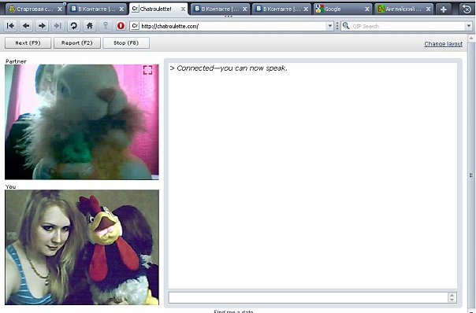Click the chat message input field

[x=308, y=297]
